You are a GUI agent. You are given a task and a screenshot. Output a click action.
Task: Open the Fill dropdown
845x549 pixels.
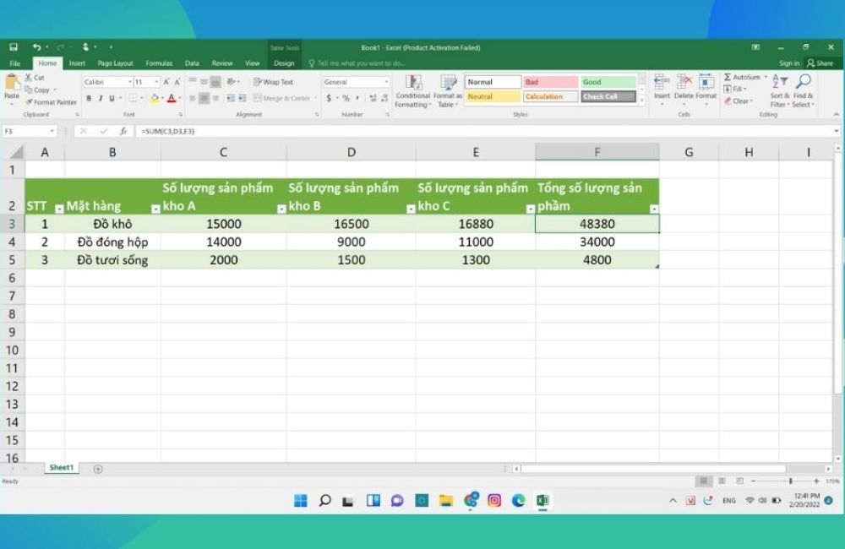tap(735, 89)
